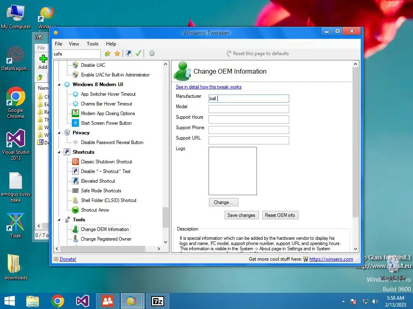
Task: Open the Tixati desktop icon
Action: [16, 225]
